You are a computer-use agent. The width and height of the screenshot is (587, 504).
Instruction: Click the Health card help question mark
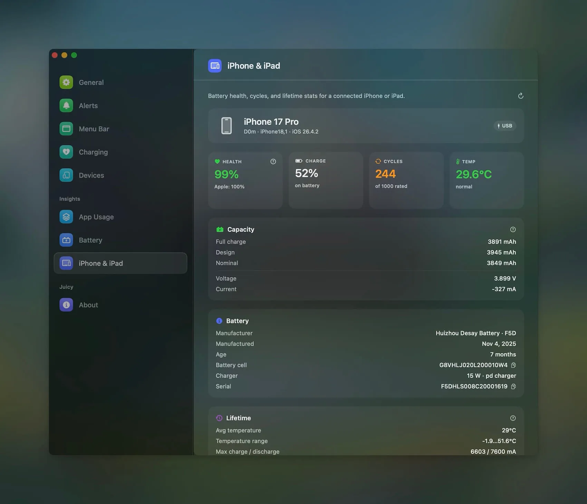[x=273, y=161]
